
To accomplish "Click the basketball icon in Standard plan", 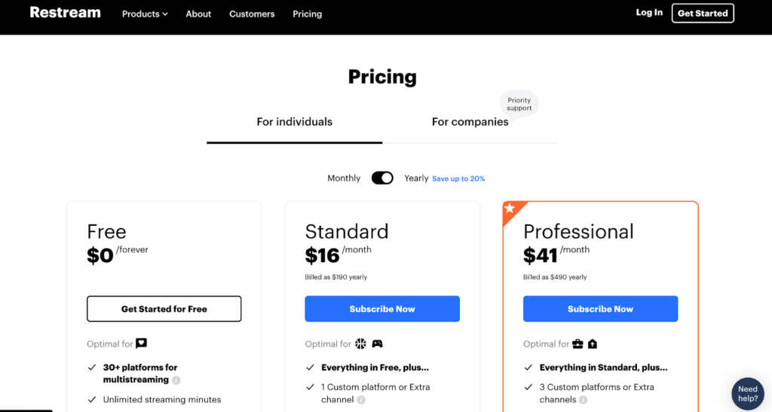I will click(361, 343).
